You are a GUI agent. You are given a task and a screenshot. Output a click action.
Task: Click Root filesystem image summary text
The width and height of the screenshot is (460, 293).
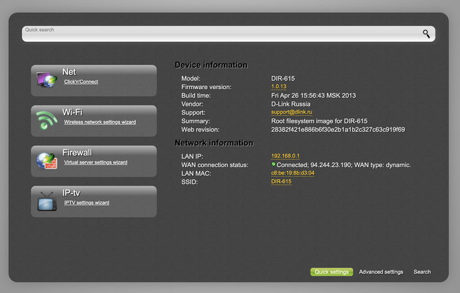pyautogui.click(x=319, y=121)
